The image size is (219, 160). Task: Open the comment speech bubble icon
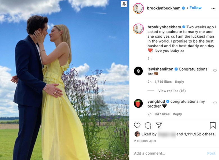pos(148,126)
